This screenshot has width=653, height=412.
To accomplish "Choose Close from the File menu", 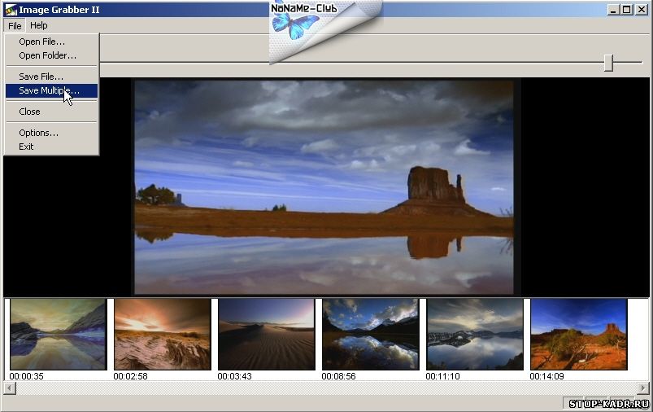I will 52,112.
